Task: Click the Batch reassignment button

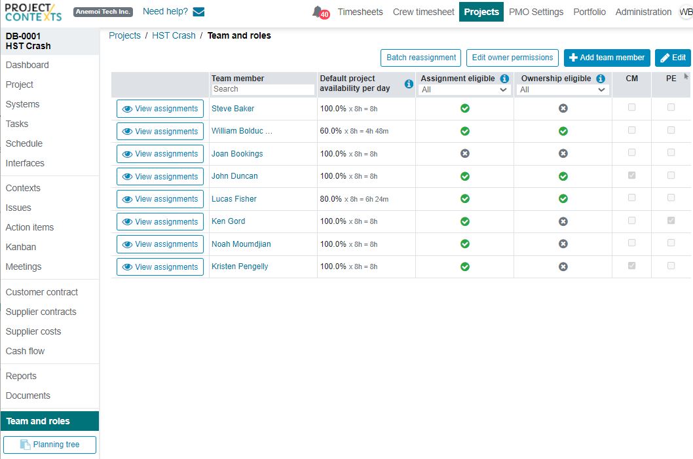Action: click(x=421, y=58)
